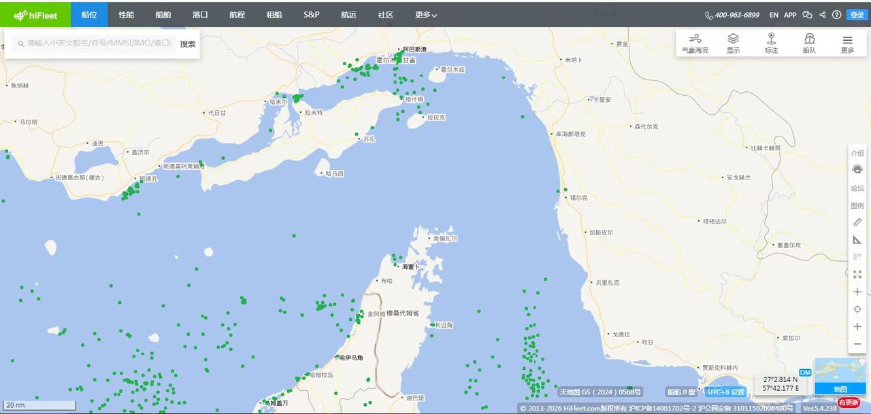Open the 标注 marker tool
871x414 pixels.
(x=771, y=44)
